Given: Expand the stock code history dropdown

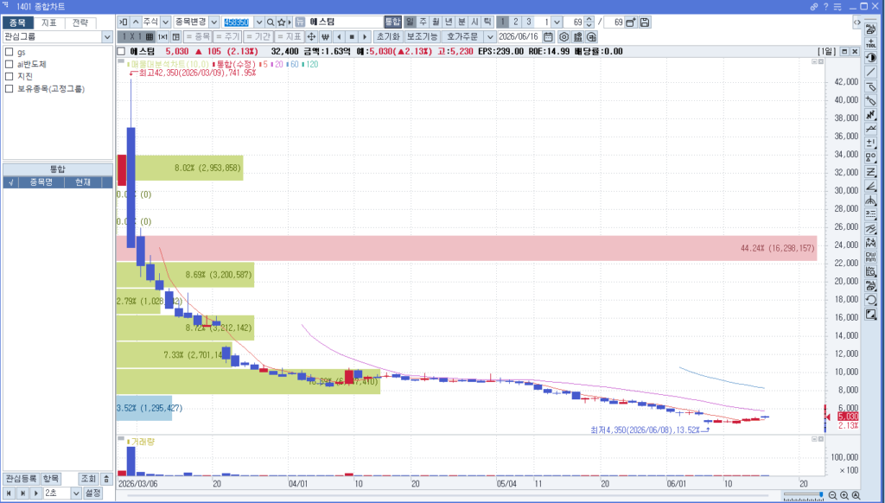Looking at the screenshot, I should coord(259,22).
